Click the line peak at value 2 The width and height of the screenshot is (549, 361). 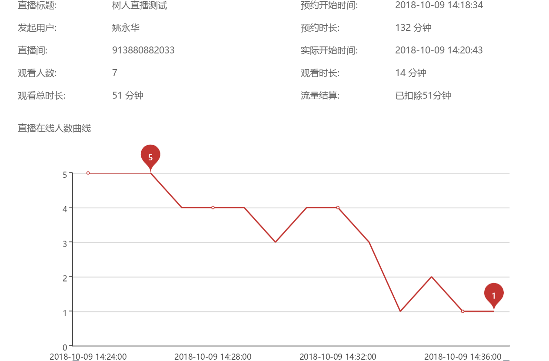(x=431, y=277)
